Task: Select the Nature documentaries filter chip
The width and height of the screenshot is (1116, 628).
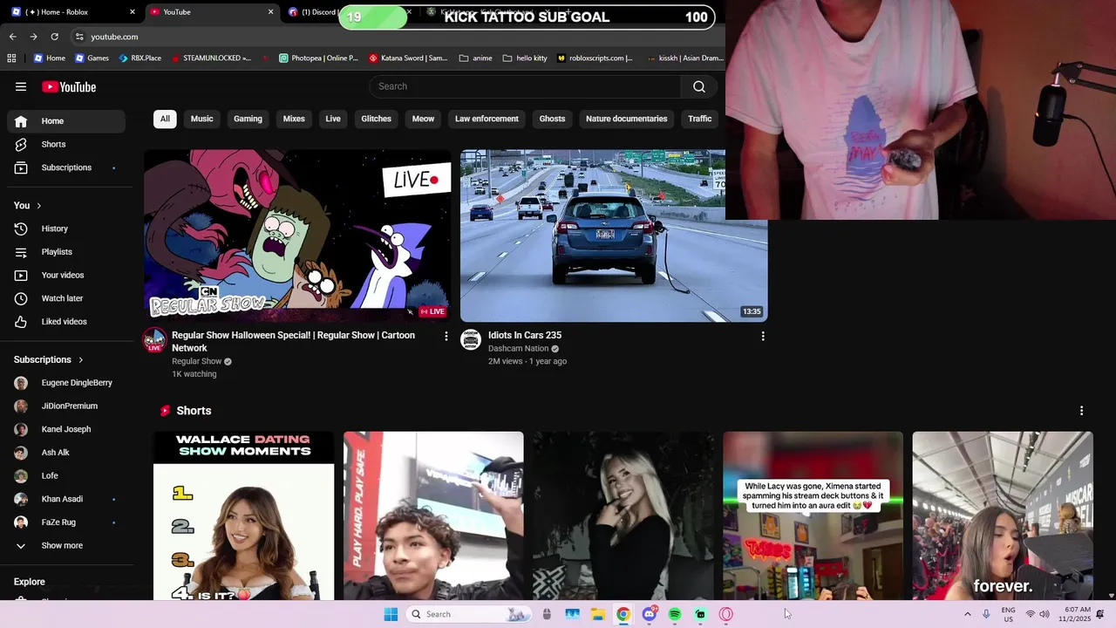Action: pos(626,119)
